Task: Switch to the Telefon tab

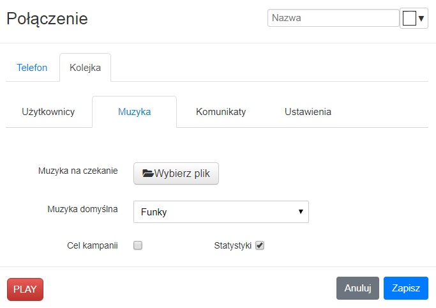Action: [x=32, y=68]
